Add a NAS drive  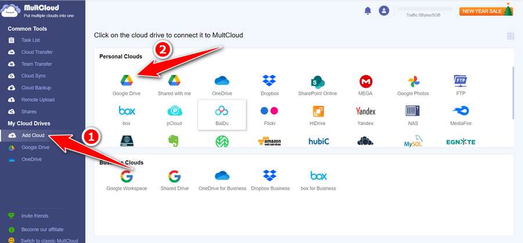tap(413, 115)
